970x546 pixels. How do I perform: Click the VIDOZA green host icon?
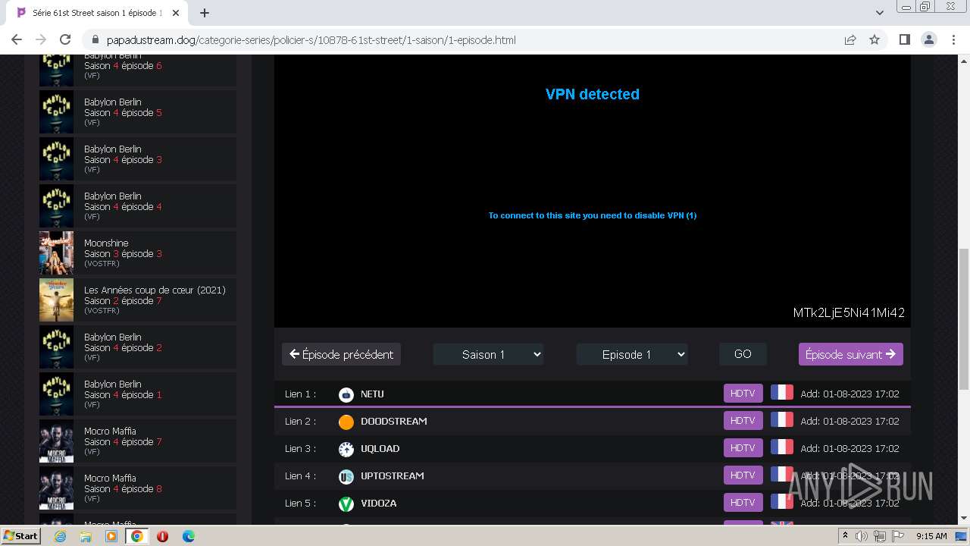click(x=346, y=504)
